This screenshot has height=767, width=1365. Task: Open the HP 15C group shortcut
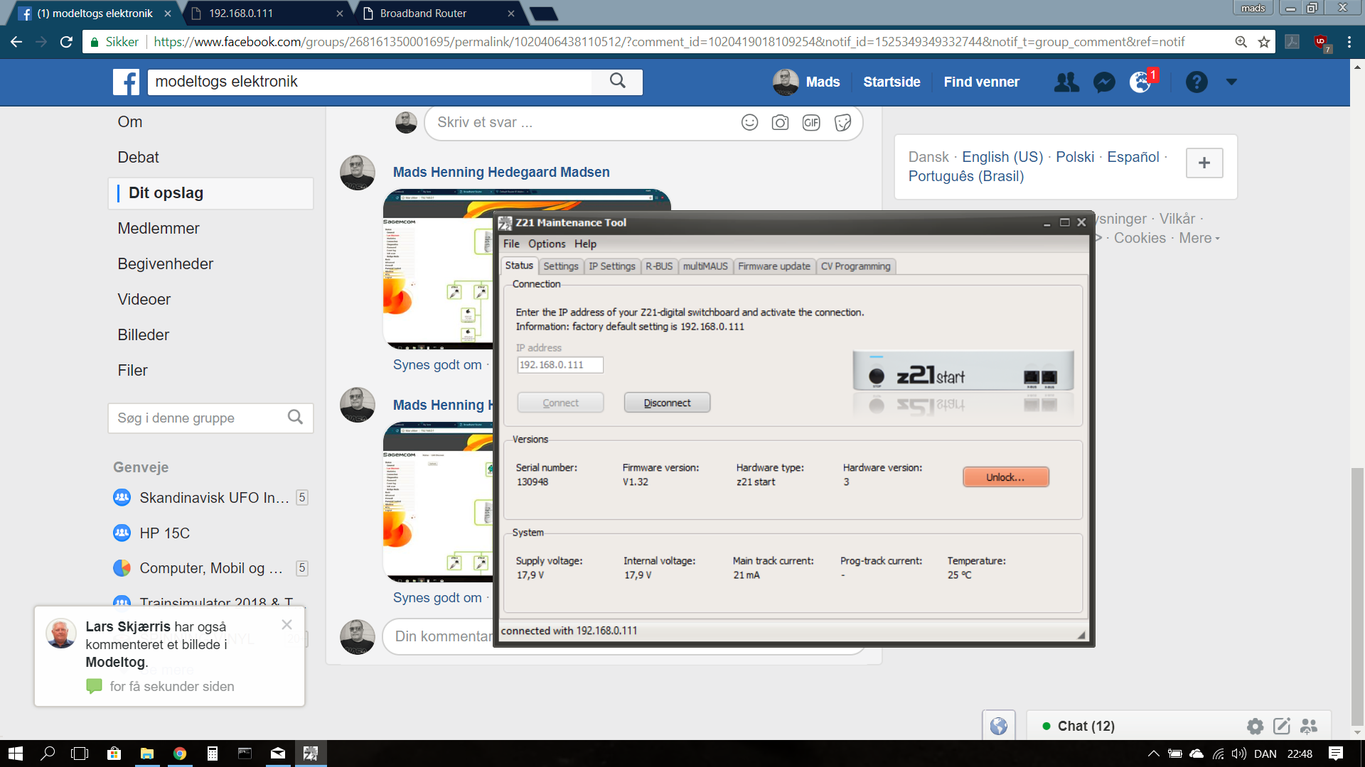coord(164,533)
